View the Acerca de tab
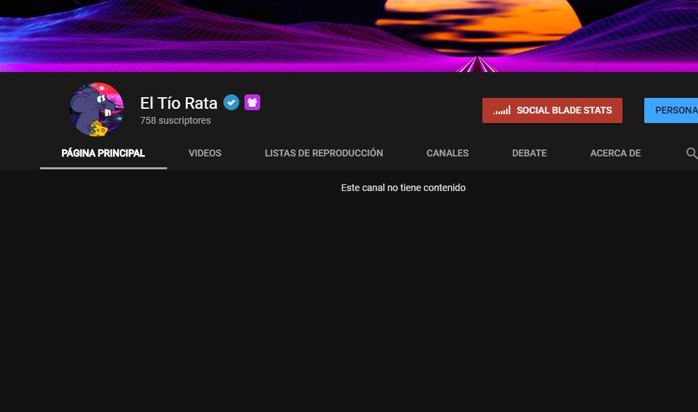Screen dimensions: 698x412 [x=615, y=153]
